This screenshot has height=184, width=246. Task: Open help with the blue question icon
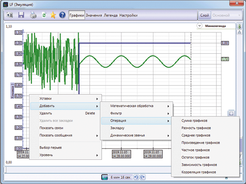tap(62, 15)
